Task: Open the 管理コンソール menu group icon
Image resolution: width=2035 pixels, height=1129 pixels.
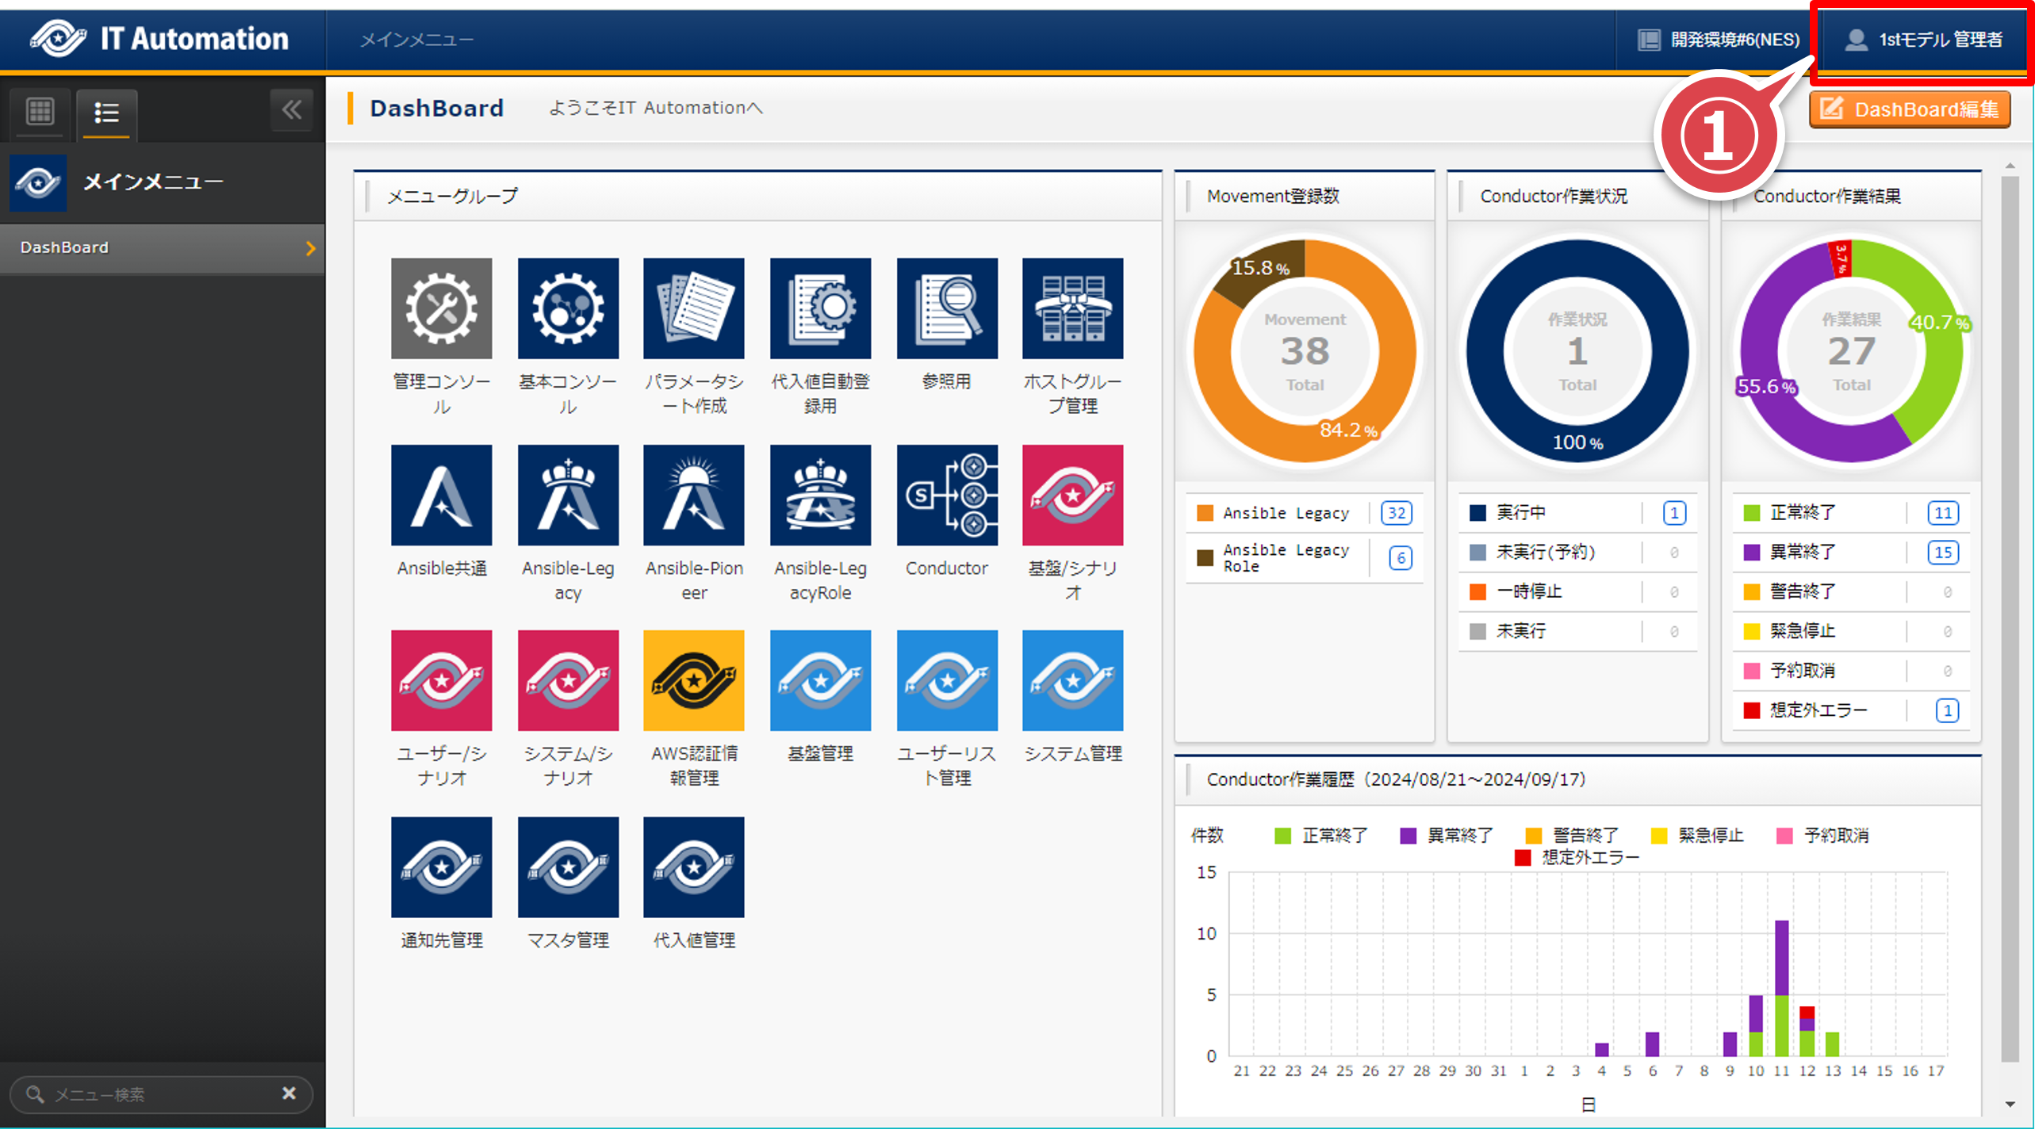Action: click(441, 308)
